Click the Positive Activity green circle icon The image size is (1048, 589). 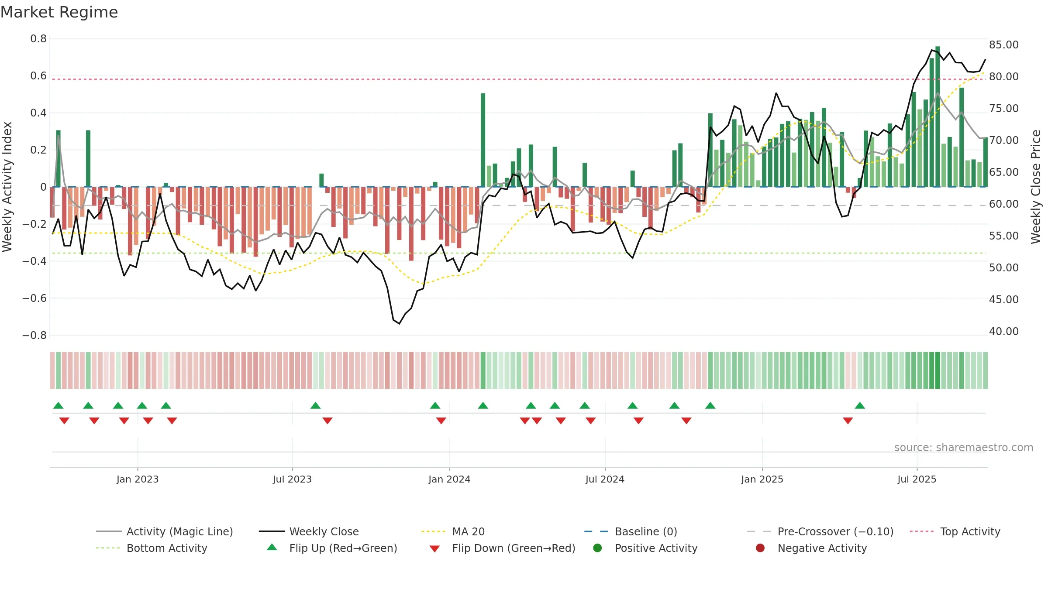[x=598, y=548]
